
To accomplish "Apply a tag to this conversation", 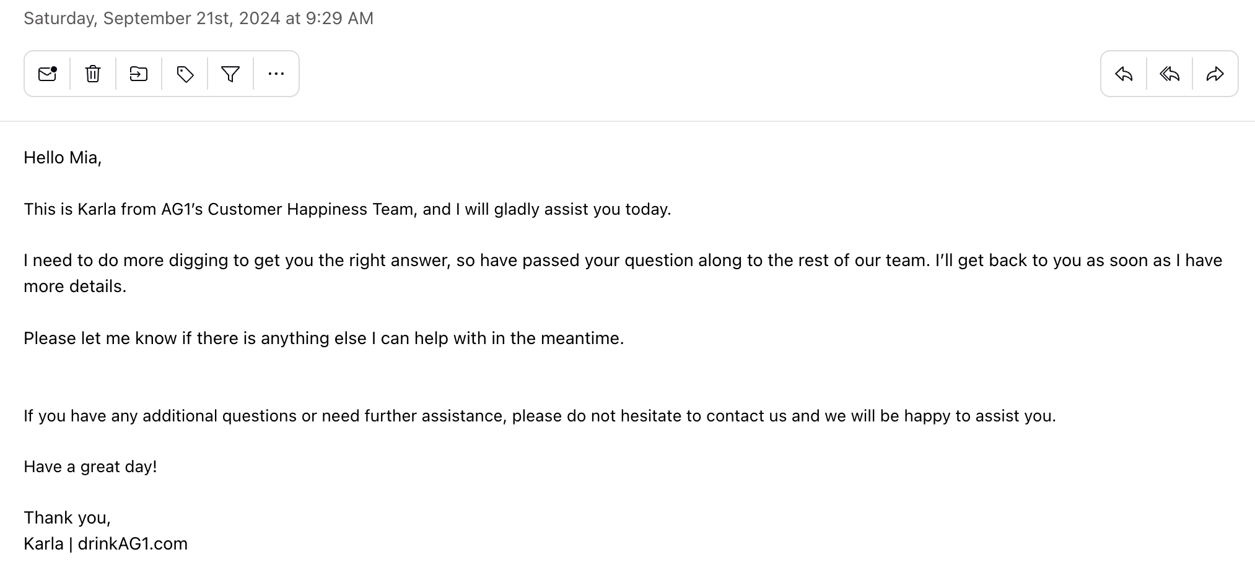I will point(185,74).
